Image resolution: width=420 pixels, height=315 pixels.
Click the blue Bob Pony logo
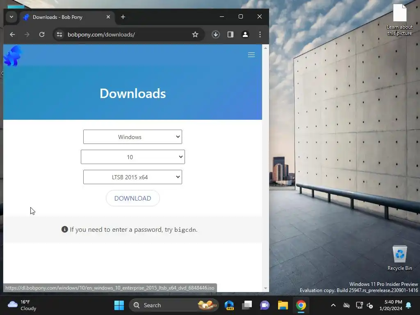(x=13, y=56)
